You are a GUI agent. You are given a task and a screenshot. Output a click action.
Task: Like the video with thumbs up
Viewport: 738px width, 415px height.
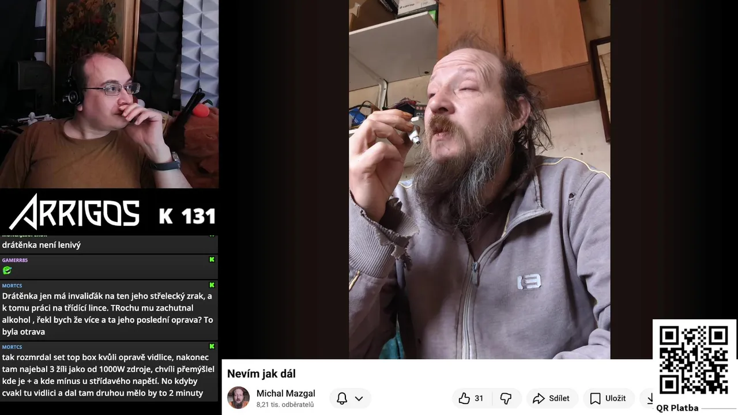click(x=465, y=398)
